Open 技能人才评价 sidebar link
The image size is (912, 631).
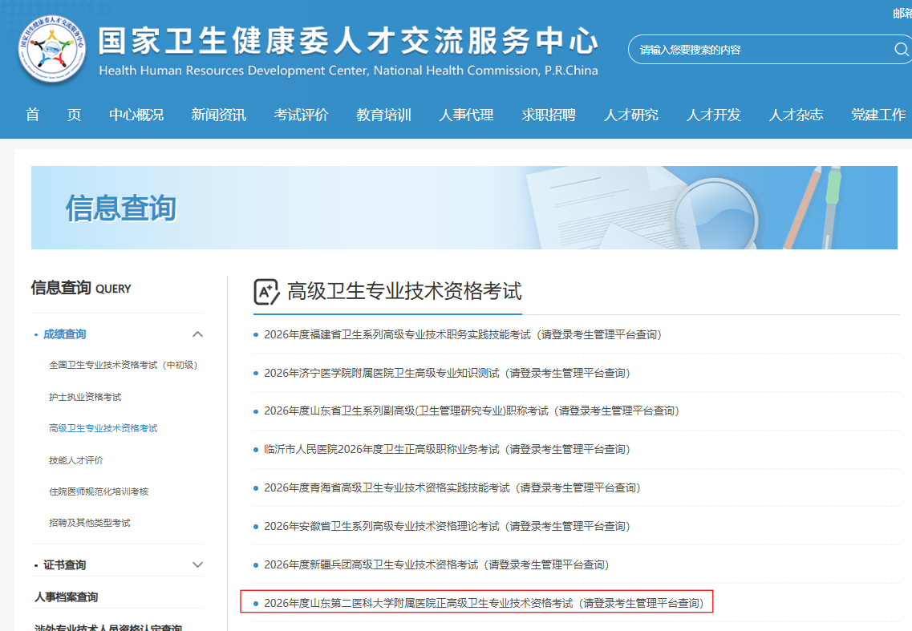pyautogui.click(x=76, y=460)
